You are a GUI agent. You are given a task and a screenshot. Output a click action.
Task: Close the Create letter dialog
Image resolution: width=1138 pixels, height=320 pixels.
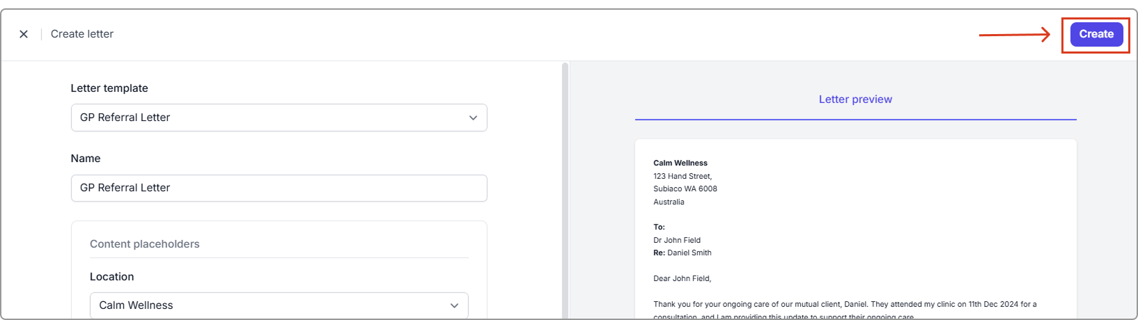tap(24, 34)
